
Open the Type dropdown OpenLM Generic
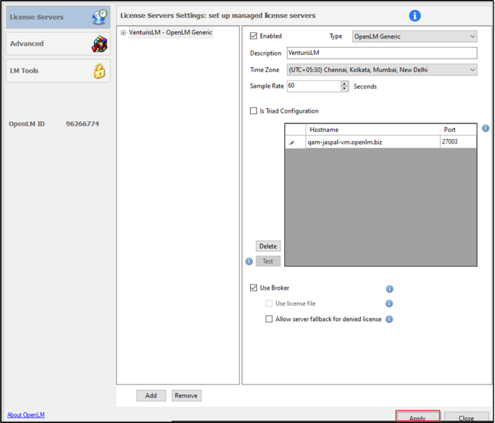[x=415, y=36]
